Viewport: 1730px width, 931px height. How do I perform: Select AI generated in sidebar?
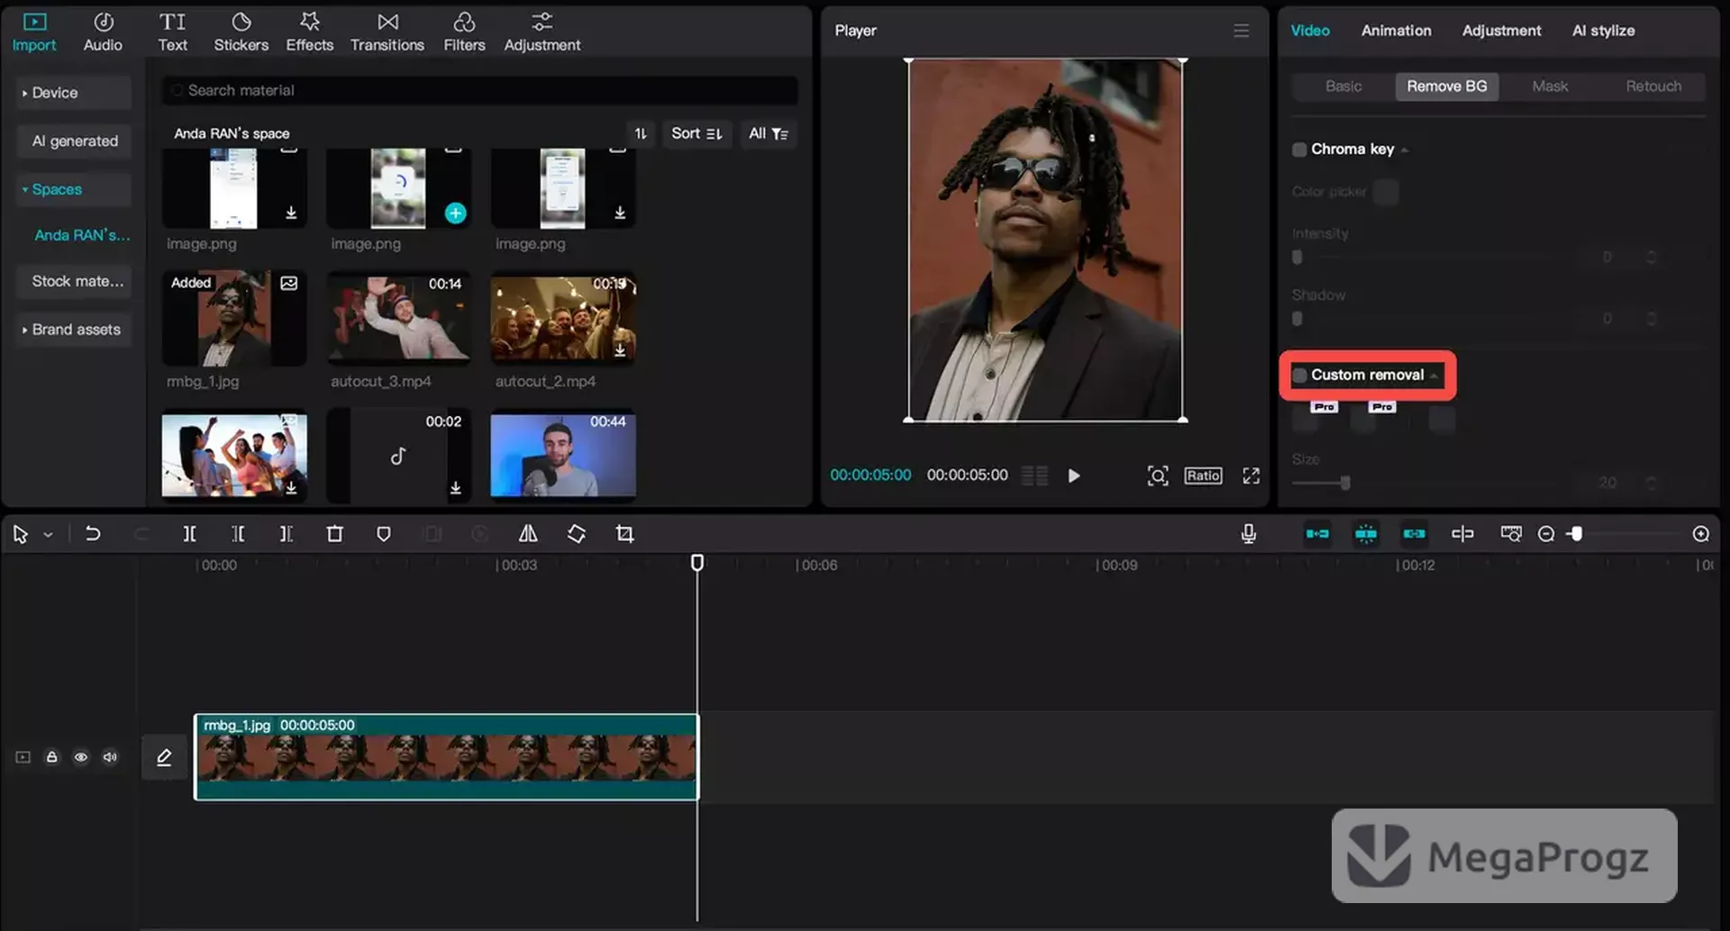pyautogui.click(x=74, y=141)
